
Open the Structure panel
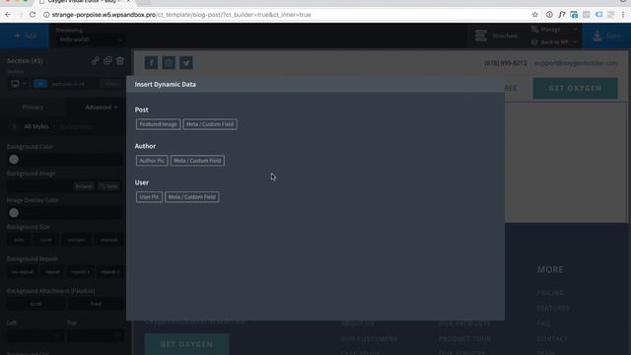pos(496,35)
